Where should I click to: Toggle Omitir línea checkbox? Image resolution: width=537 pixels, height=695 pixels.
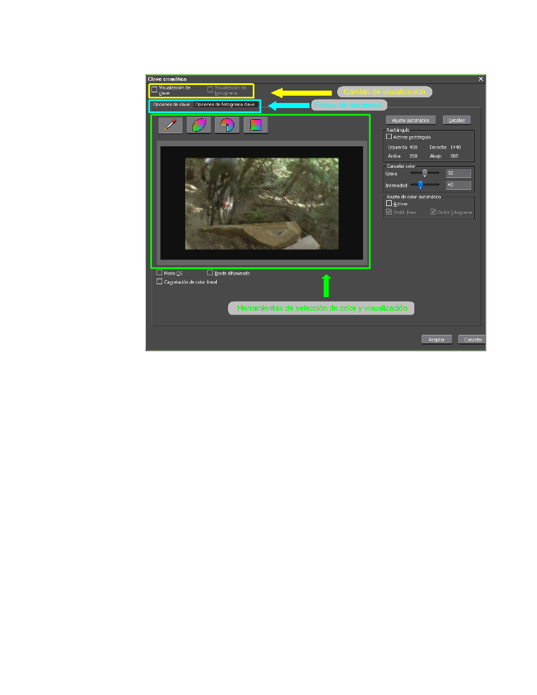pos(389,212)
